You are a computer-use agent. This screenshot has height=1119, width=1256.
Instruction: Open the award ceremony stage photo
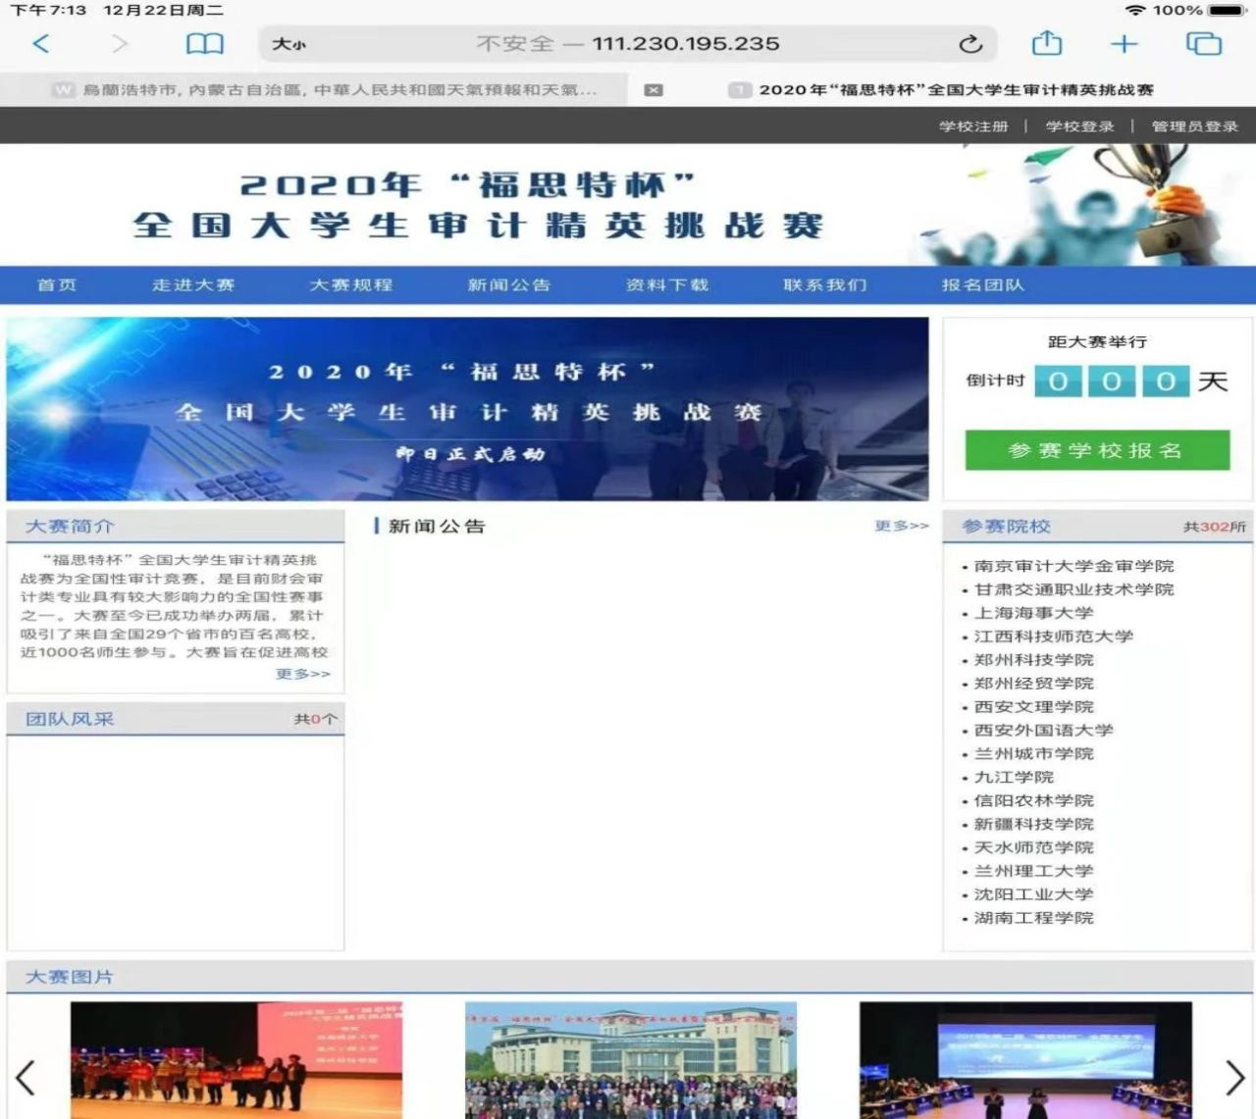[x=236, y=1060]
